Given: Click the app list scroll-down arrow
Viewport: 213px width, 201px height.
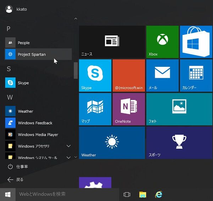Looking at the screenshot, I should [x=76, y=157].
